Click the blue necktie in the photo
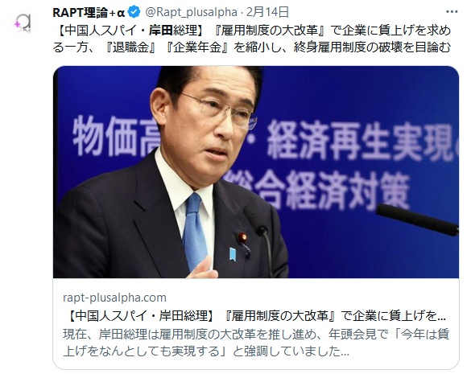Viewport: 467px width, 378px height. coord(194,232)
